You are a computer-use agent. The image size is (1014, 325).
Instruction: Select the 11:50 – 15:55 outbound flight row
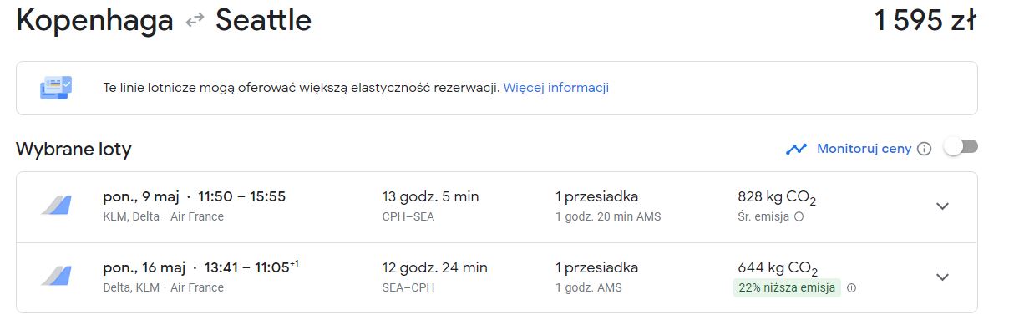click(496, 206)
